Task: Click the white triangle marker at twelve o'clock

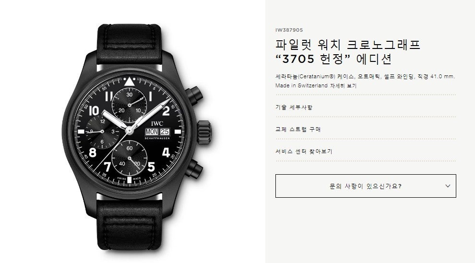Action: pos(130,82)
